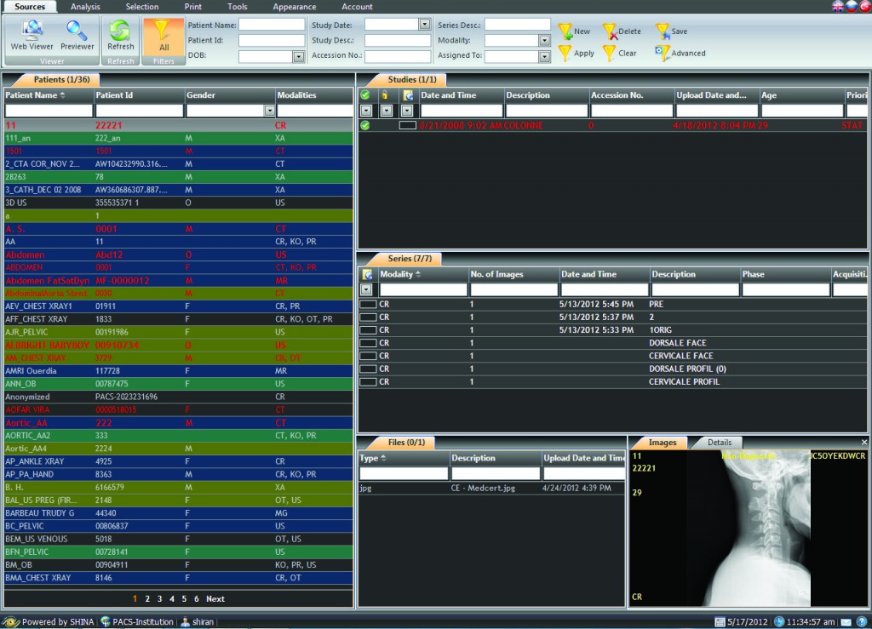Open the Details tab in image panel

pyautogui.click(x=719, y=443)
